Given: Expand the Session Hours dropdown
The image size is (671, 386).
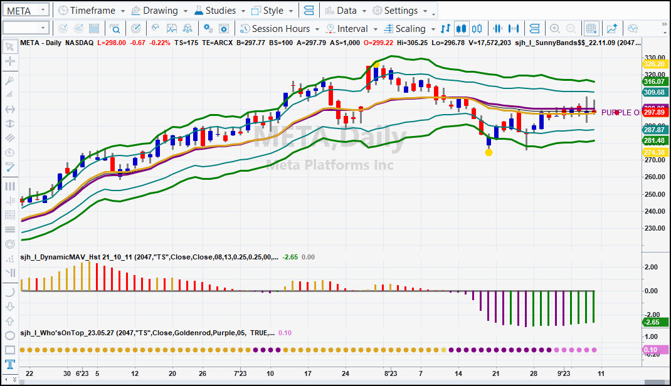Looking at the screenshot, I should coord(317,29).
